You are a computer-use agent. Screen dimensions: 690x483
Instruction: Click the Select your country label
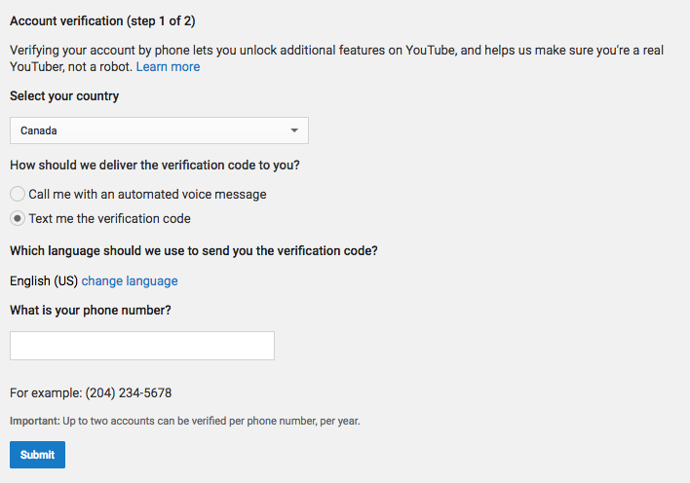[64, 95]
